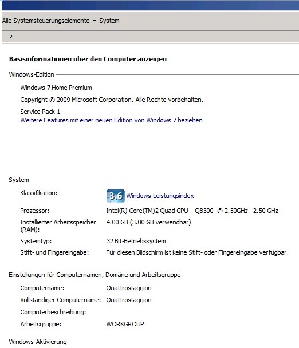Click the 'Windows-Edition' section header
Viewport: 299px width, 348px height.
[x=32, y=74]
